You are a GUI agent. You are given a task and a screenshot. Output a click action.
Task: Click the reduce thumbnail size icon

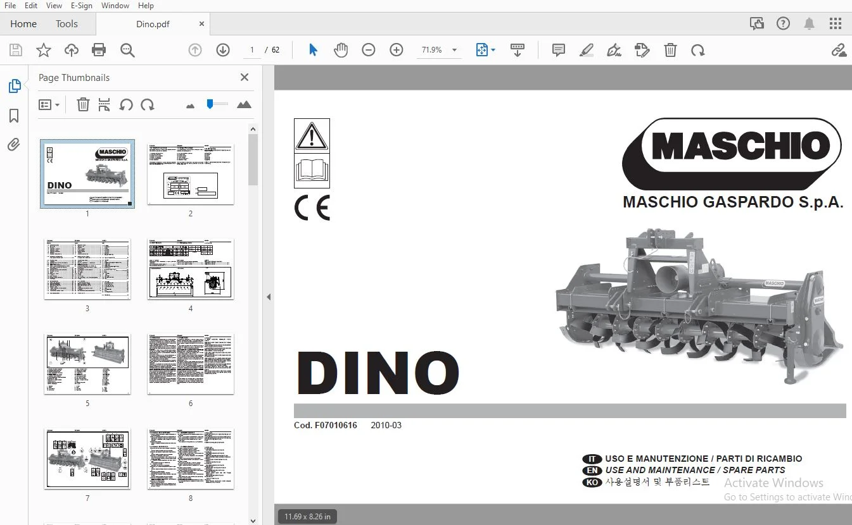pyautogui.click(x=191, y=106)
